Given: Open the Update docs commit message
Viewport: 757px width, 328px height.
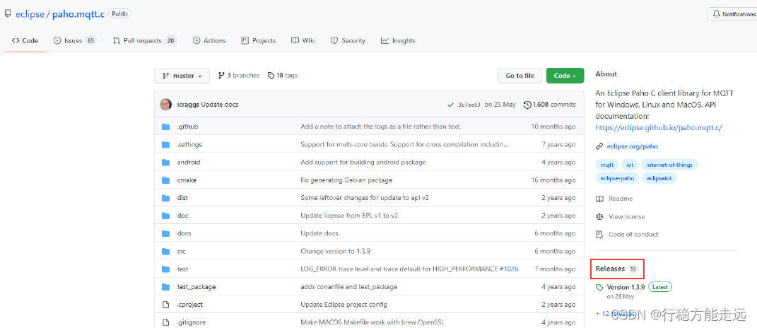Looking at the screenshot, I should (220, 105).
